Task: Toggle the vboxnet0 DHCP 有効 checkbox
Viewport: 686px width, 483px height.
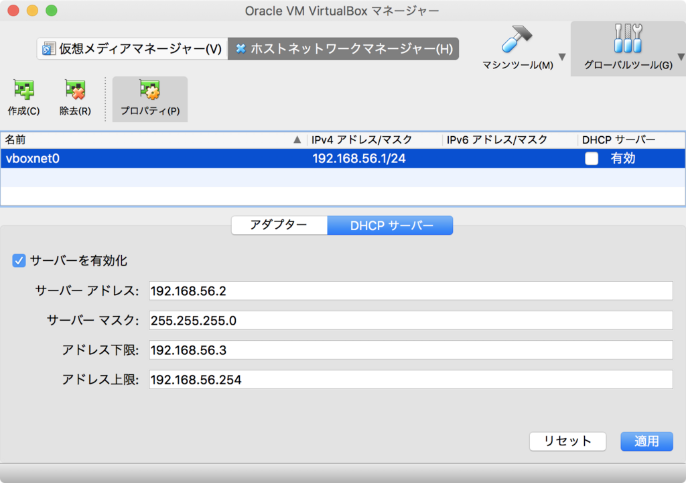Action: (592, 158)
